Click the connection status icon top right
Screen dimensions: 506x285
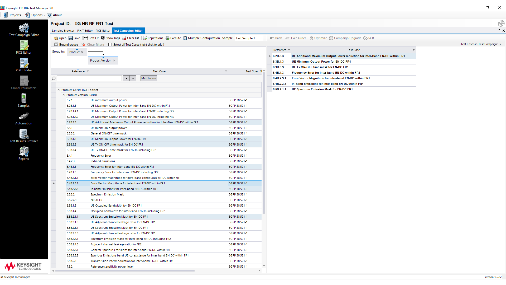501,23
